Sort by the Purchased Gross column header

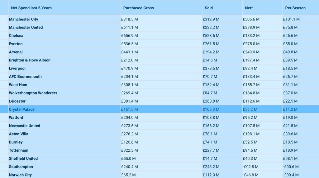[138, 8]
